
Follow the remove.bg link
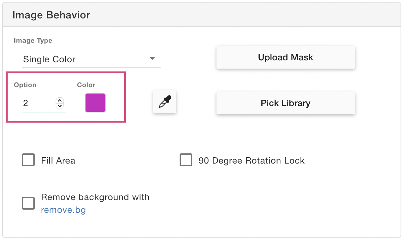[x=63, y=210]
